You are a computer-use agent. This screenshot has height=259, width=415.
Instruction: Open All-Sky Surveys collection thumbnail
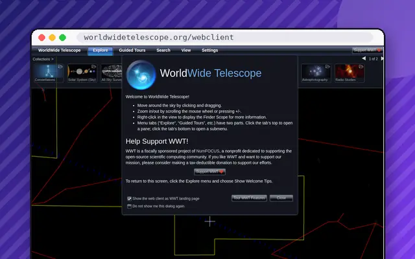point(112,73)
